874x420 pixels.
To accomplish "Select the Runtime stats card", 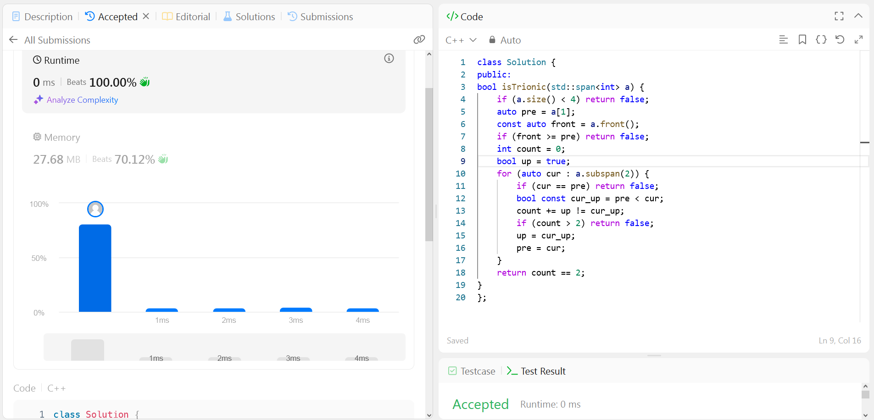I will click(x=214, y=82).
